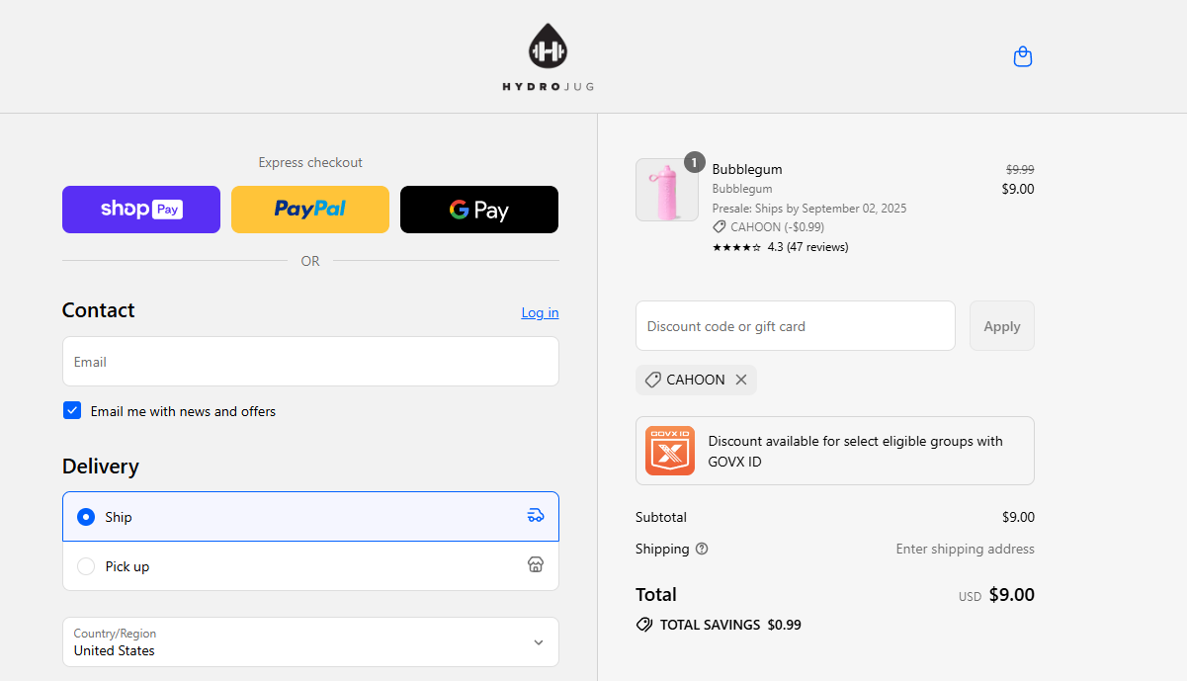Screen dimensions: 1187x681
Task: Open the Country/Region dropdown
Action: click(x=310, y=642)
